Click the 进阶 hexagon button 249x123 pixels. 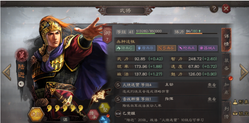36,115
